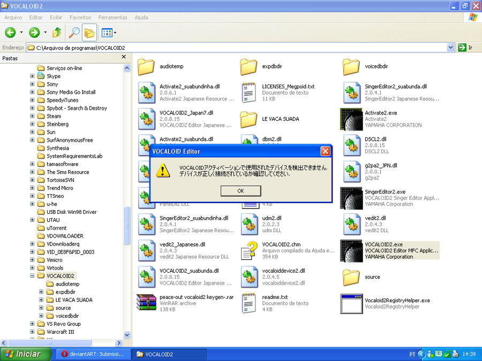
Task: Select LICENSES_Megpoid.txt file icon
Action: [x=248, y=93]
